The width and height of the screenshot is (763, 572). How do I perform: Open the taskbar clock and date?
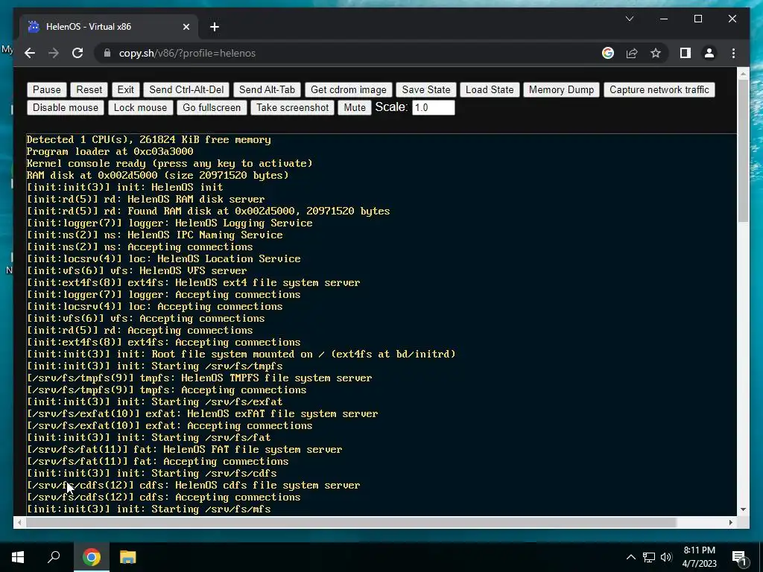699,557
